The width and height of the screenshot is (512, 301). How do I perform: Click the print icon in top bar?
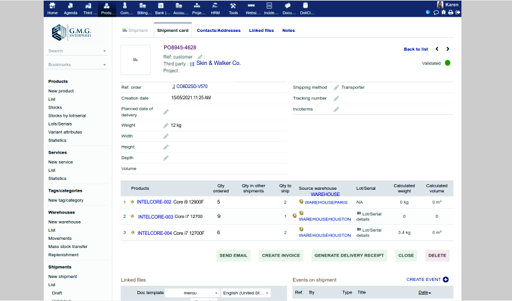point(451,12)
